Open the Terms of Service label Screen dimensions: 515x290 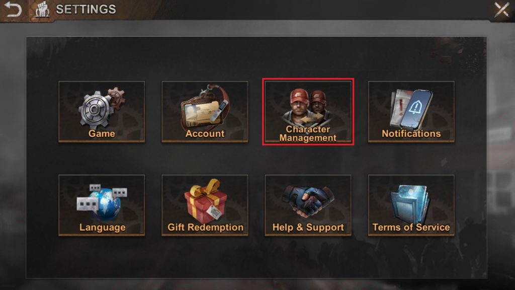coord(411,227)
